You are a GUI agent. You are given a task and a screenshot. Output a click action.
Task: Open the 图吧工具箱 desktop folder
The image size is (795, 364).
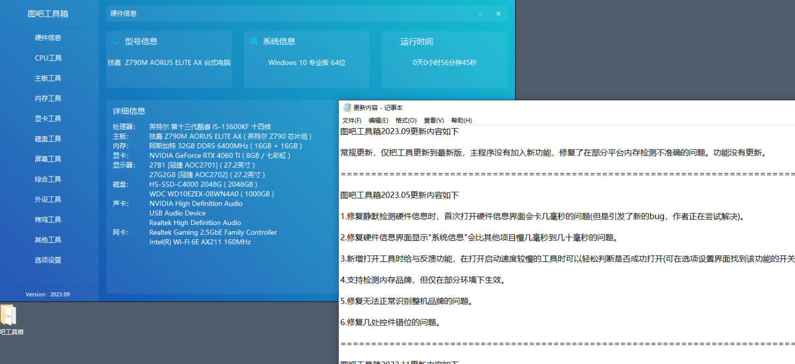pyautogui.click(x=9, y=317)
